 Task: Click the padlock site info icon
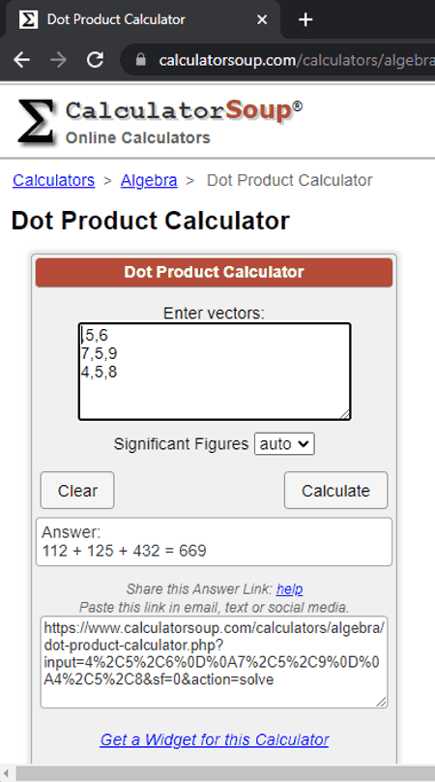point(140,60)
